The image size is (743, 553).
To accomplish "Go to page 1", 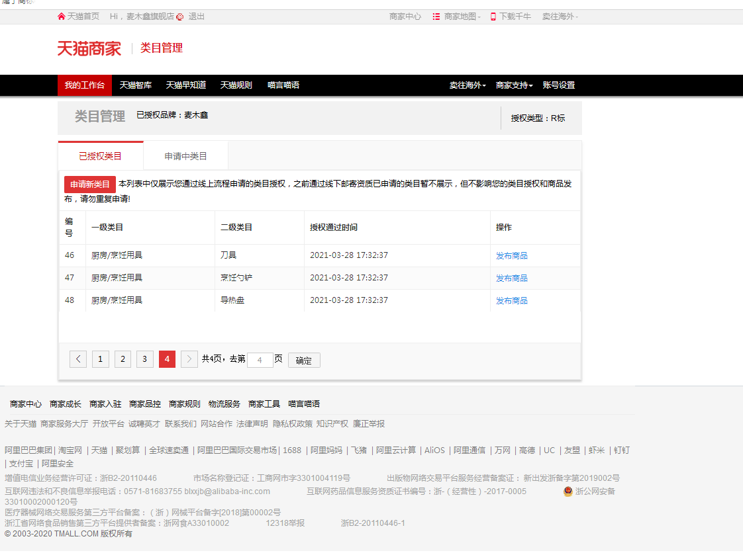I will click(x=101, y=359).
